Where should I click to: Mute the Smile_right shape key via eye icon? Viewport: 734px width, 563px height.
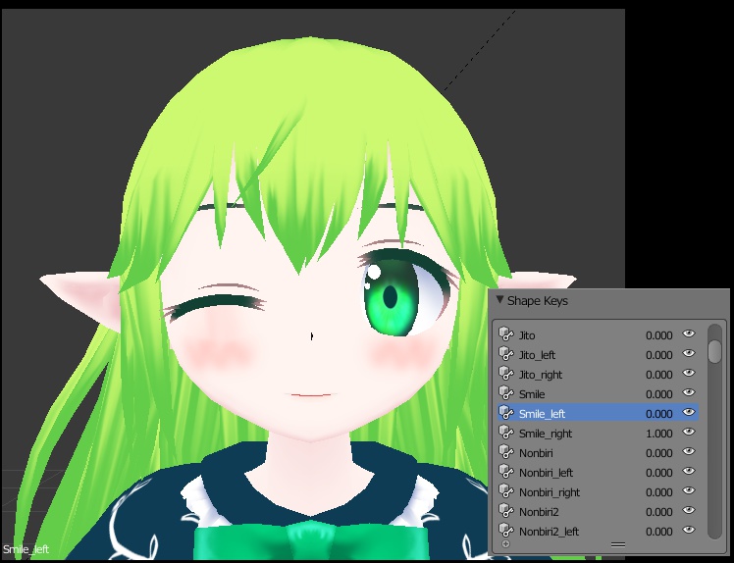tap(689, 433)
